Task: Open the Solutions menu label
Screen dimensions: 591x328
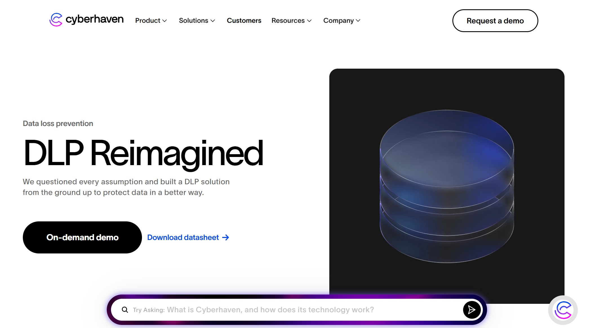Action: (x=193, y=21)
